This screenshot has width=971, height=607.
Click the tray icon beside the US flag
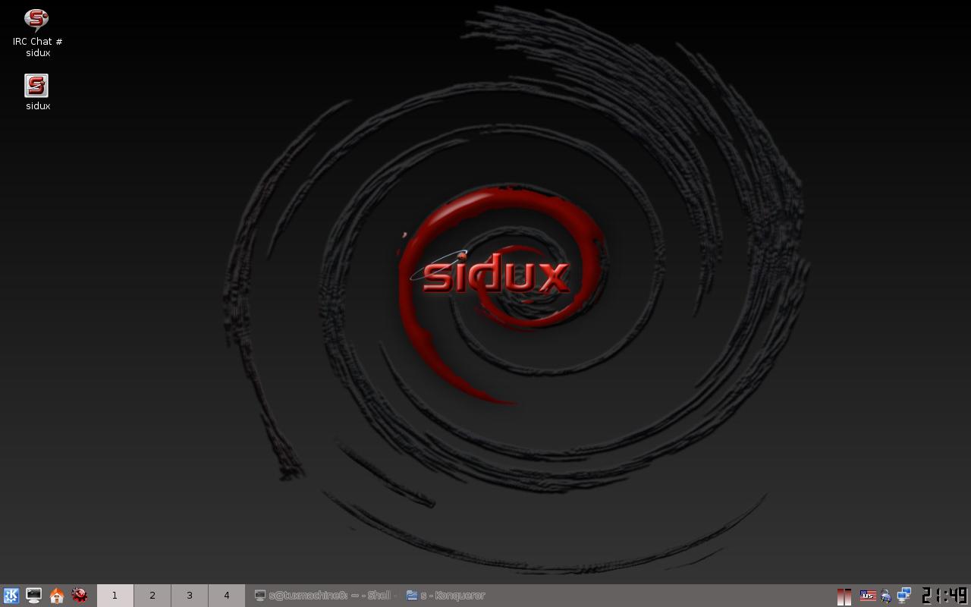885,596
